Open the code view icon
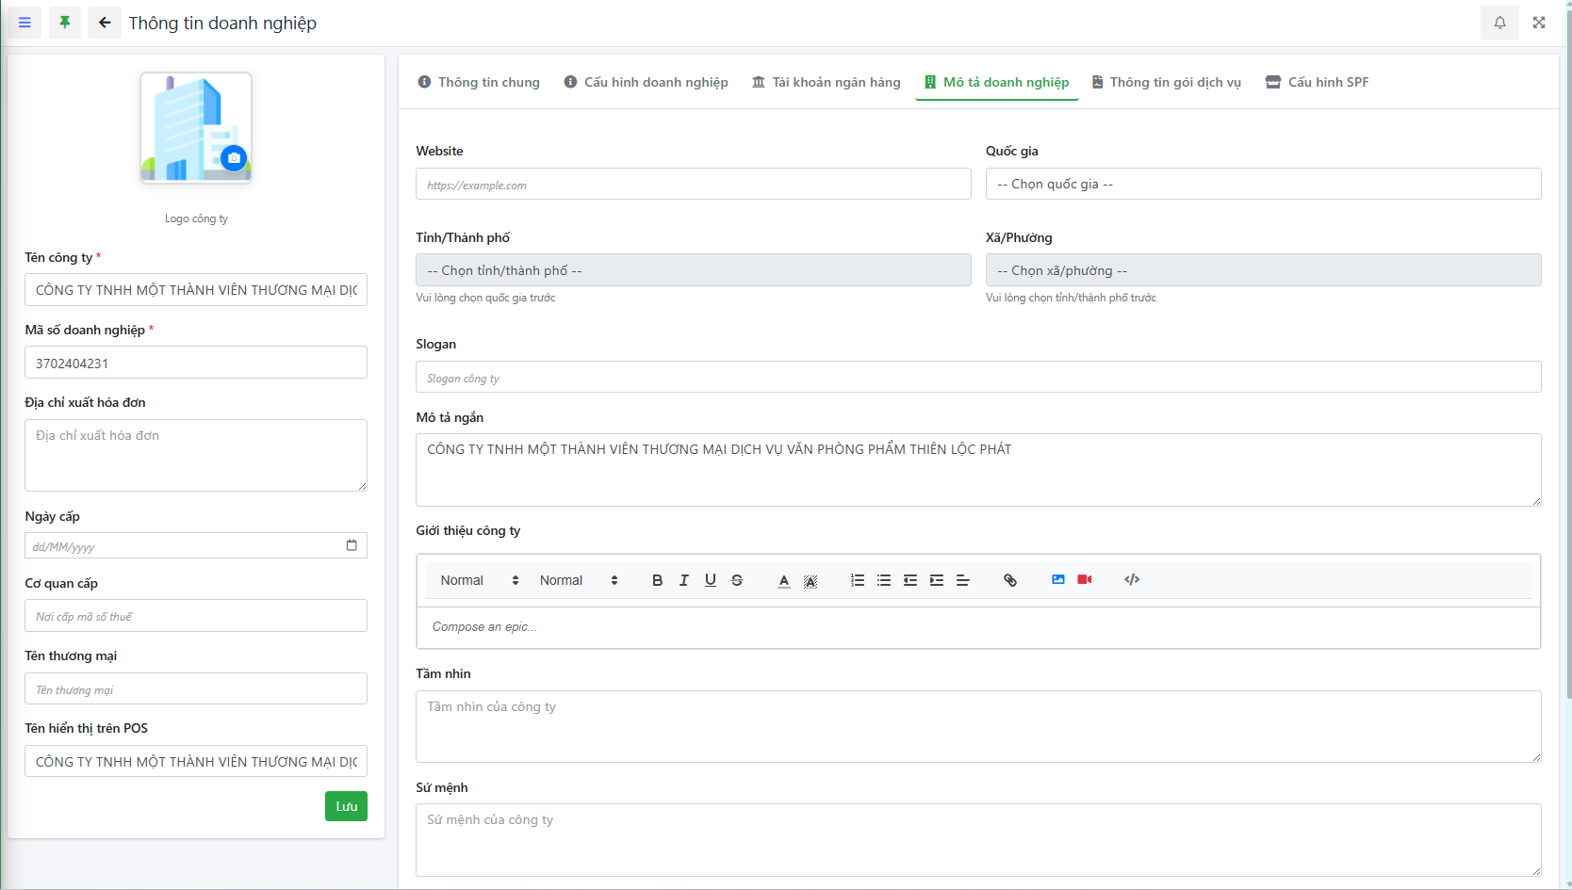The image size is (1572, 890). coord(1132,580)
